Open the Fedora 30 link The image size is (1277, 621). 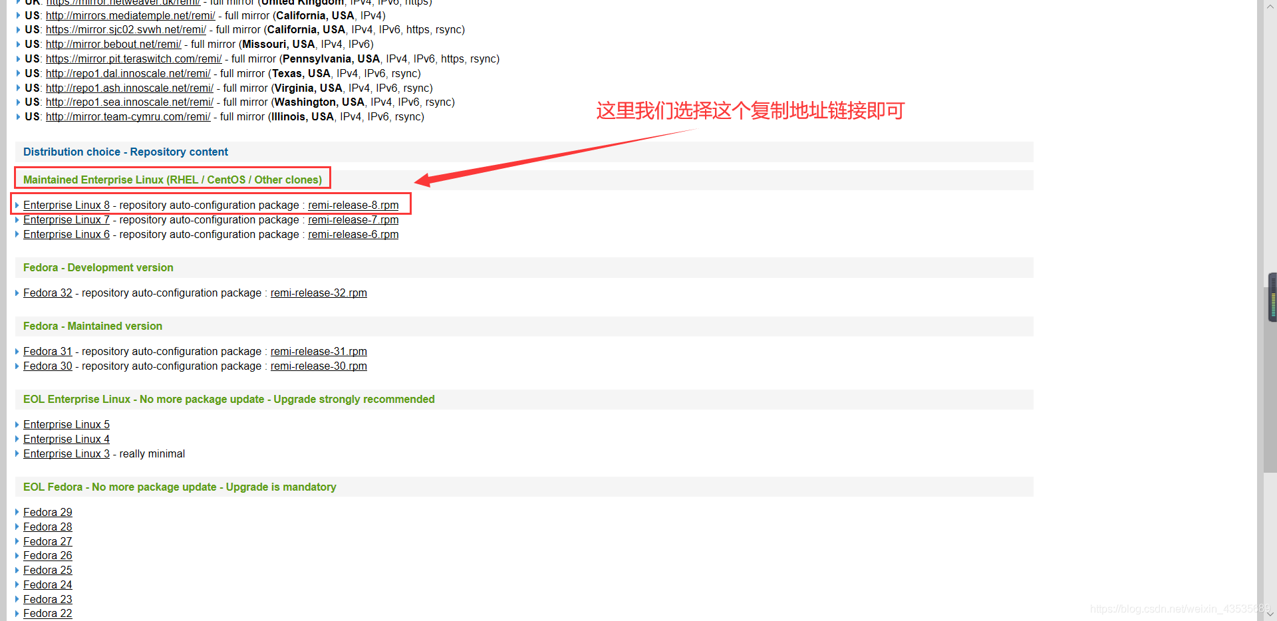48,366
